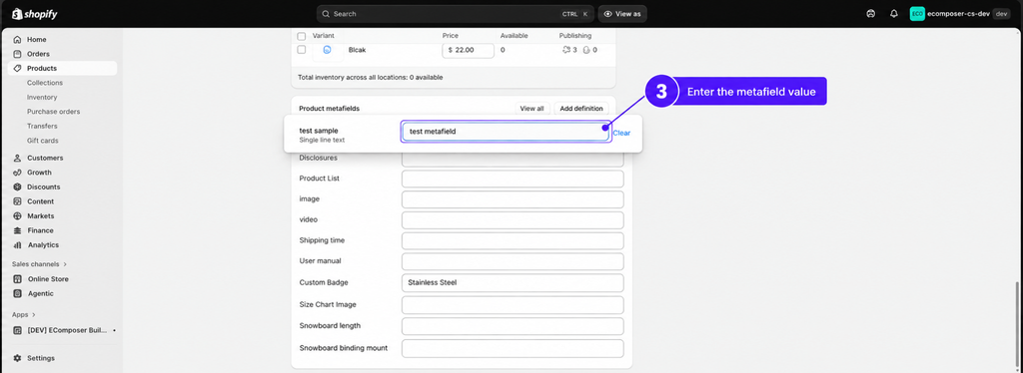Click Add definition button
1023x373 pixels.
(582, 109)
